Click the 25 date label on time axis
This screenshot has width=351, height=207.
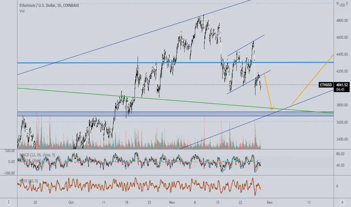pyautogui.click(x=149, y=202)
